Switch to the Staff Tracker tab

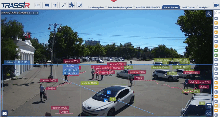188,7
